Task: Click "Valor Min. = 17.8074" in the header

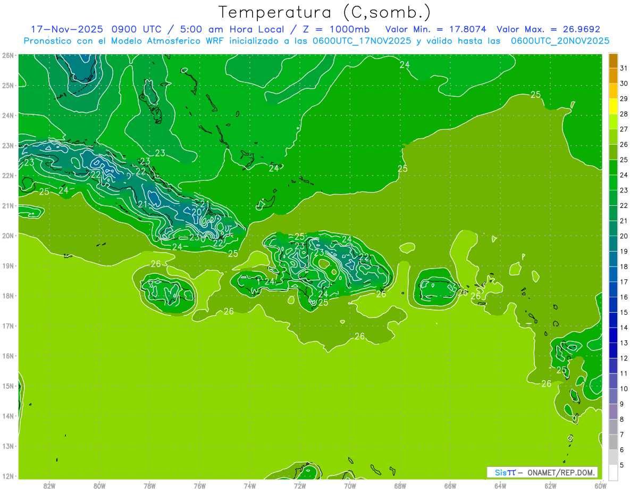Action: (x=435, y=29)
